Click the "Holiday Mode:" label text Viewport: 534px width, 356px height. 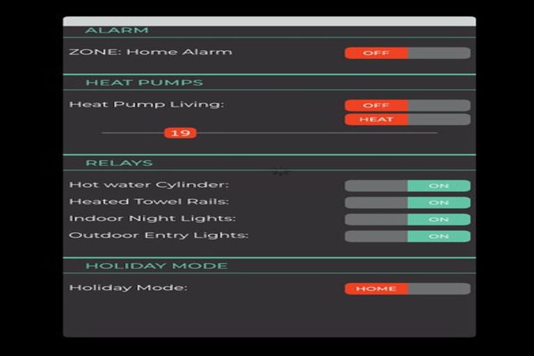click(x=128, y=288)
